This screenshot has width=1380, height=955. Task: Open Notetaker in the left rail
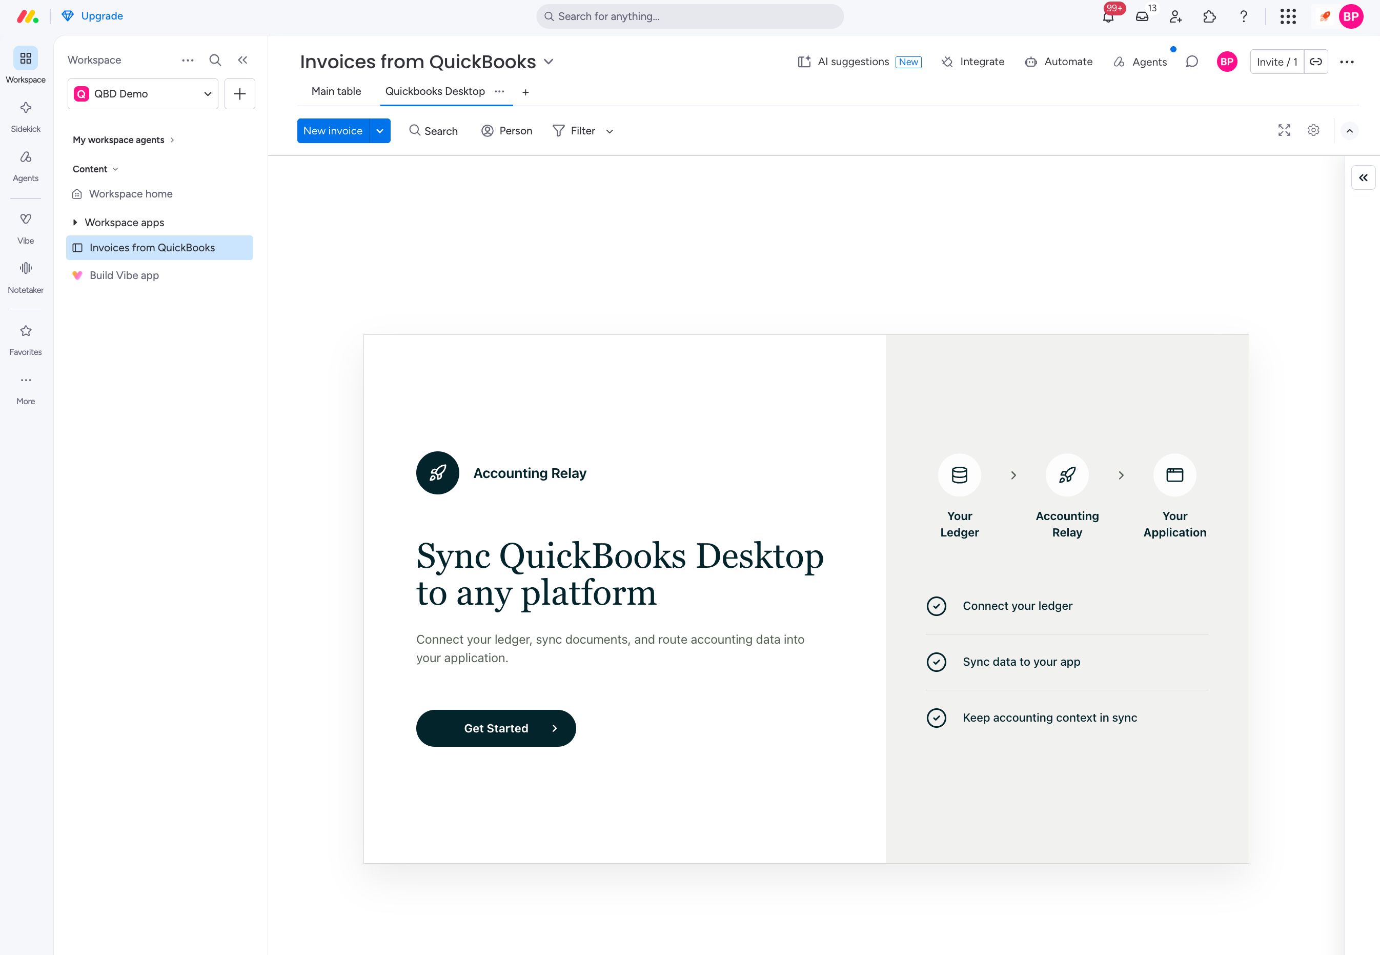[26, 277]
